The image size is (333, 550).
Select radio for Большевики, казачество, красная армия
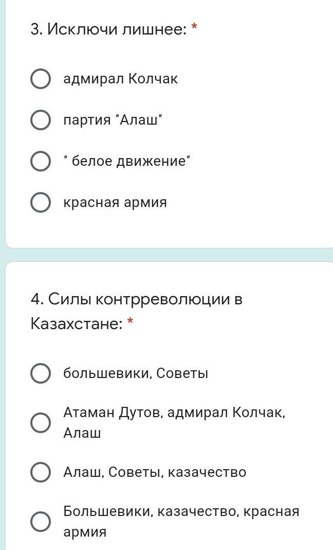point(41,522)
